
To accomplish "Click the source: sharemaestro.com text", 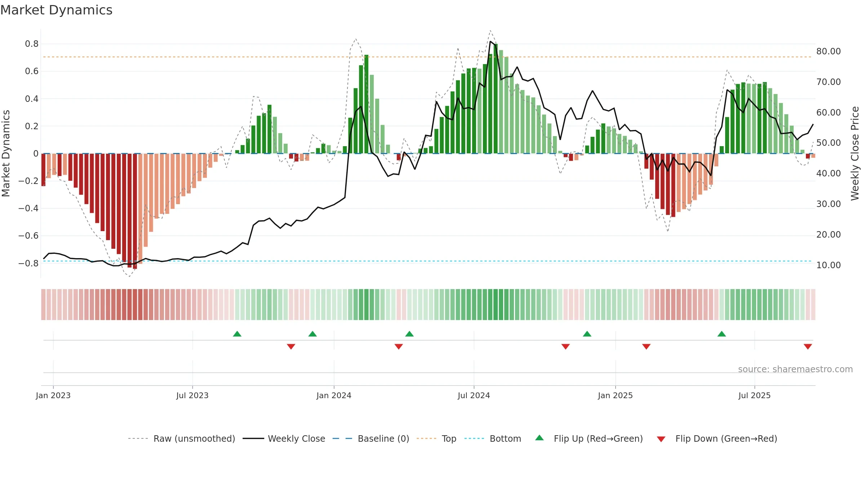I will click(795, 369).
